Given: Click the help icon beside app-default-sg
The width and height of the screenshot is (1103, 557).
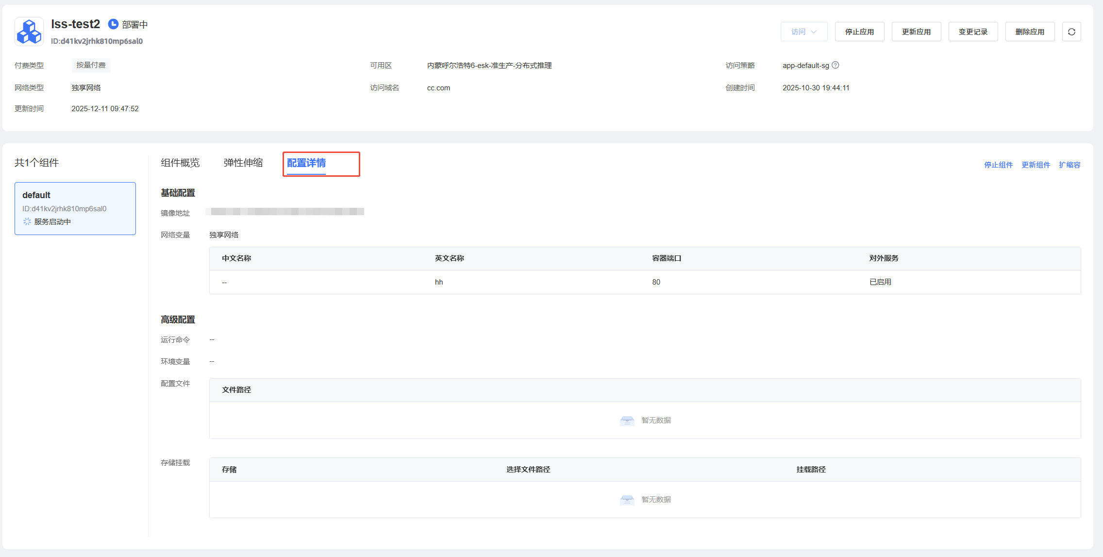Looking at the screenshot, I should 836,65.
